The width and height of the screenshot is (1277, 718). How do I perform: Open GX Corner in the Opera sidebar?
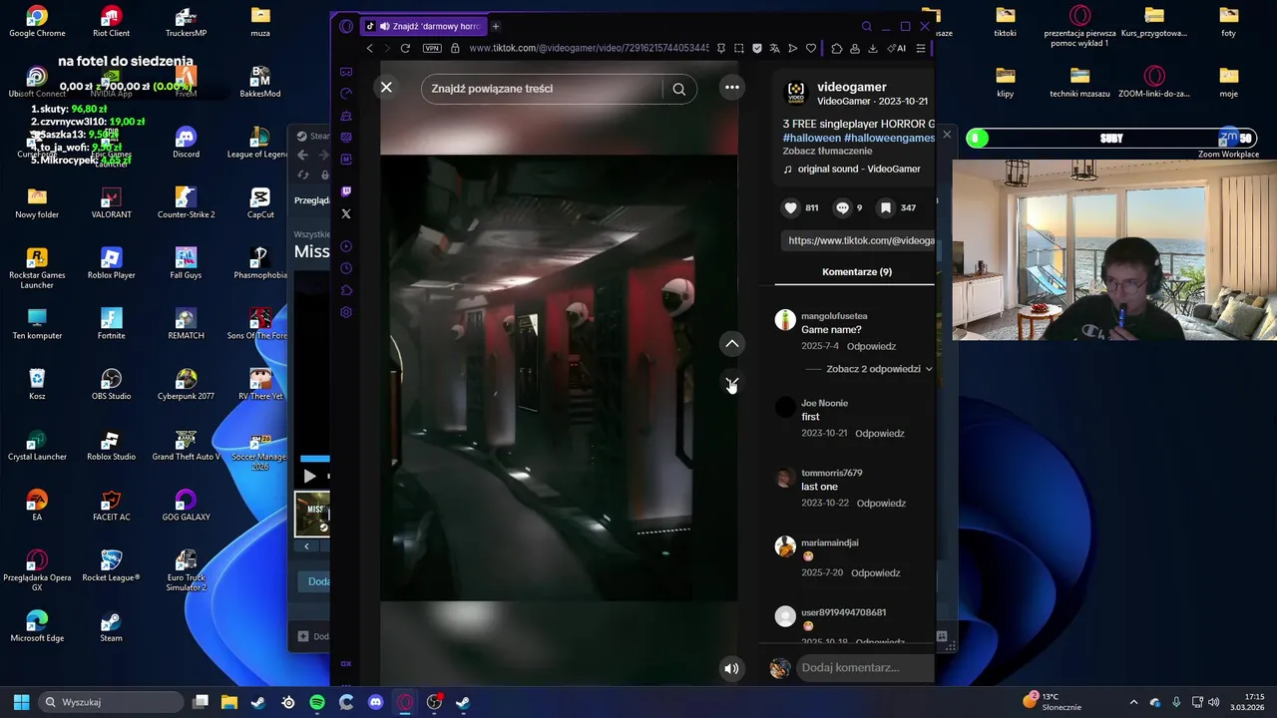[x=346, y=72]
